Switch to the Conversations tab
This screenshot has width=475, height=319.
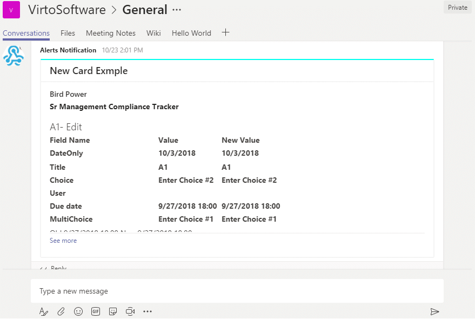26,33
